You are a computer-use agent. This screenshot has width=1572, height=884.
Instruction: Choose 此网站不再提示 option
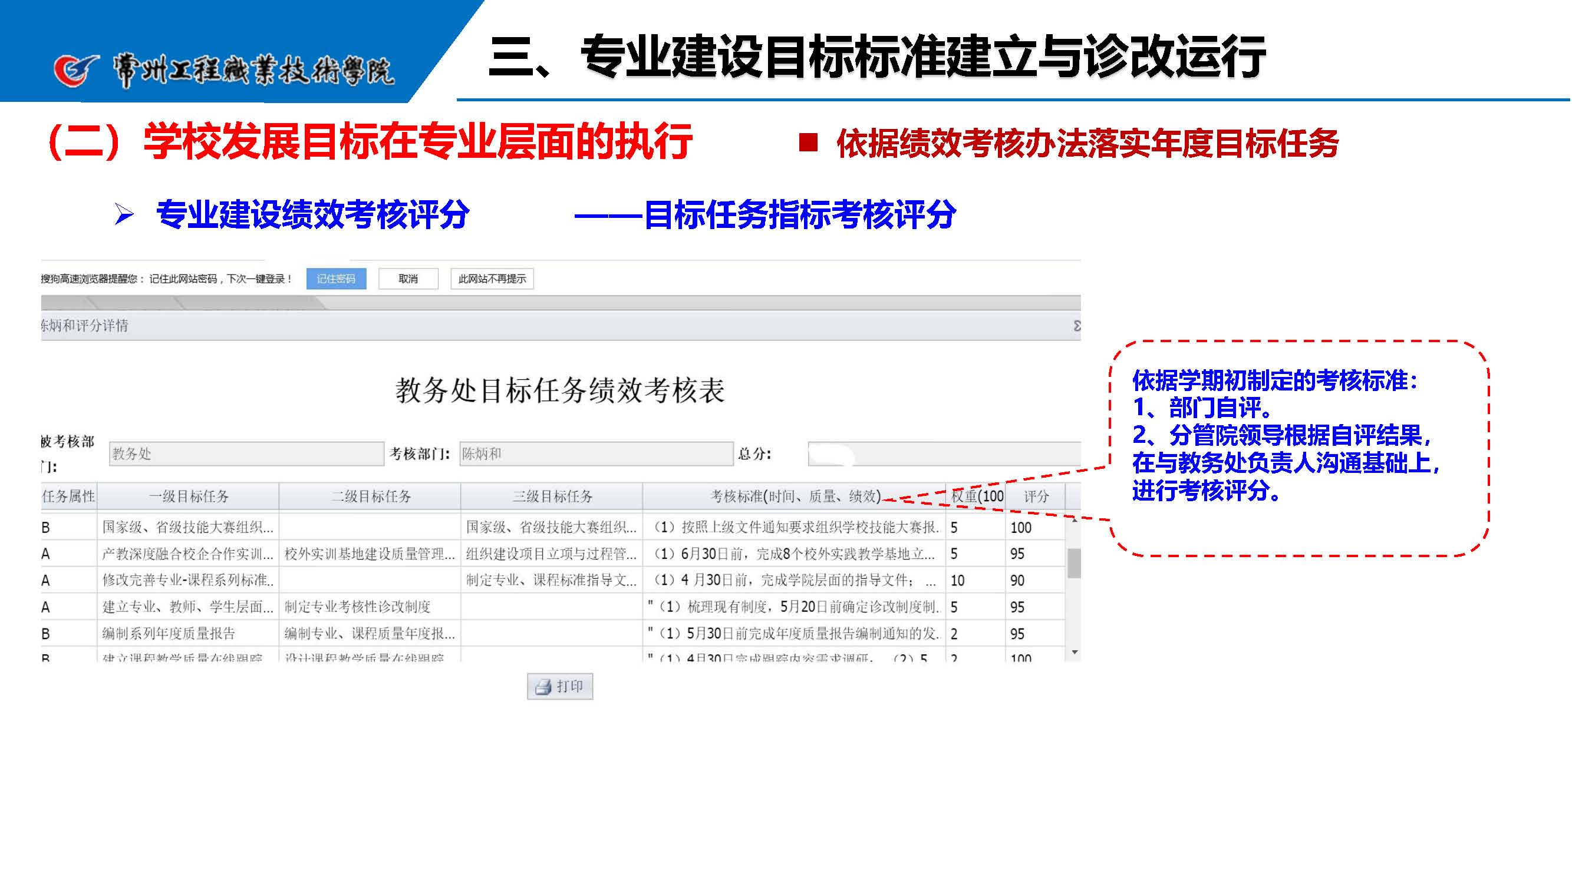click(492, 279)
